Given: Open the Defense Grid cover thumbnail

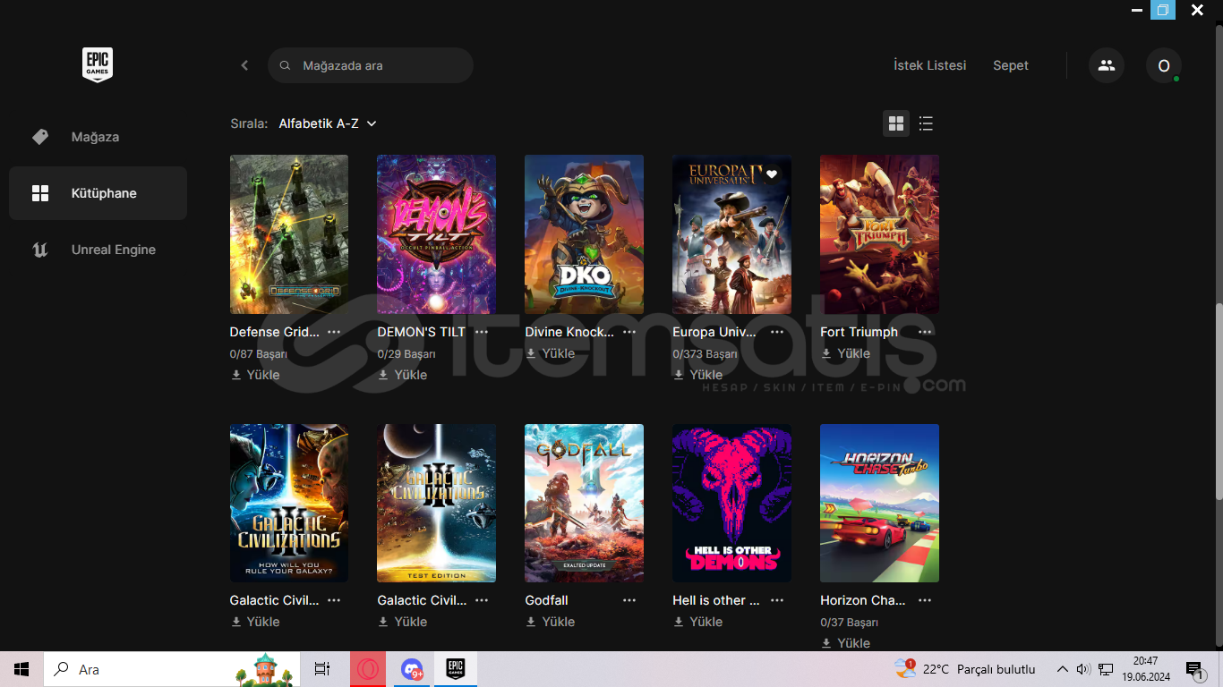Looking at the screenshot, I should click(x=289, y=234).
